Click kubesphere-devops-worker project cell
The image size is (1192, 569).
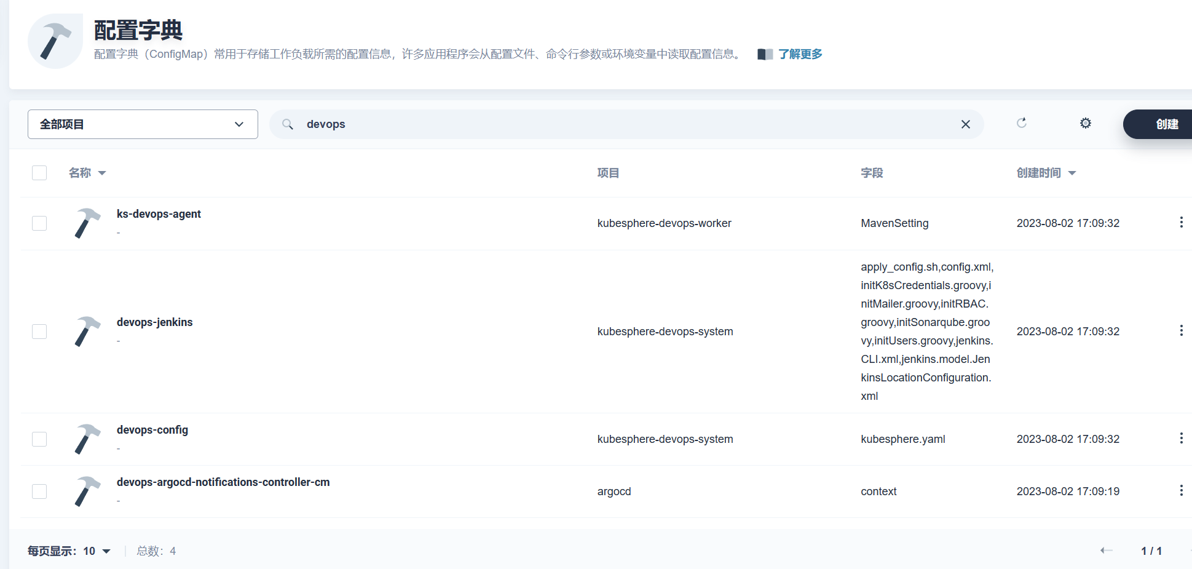coord(665,223)
